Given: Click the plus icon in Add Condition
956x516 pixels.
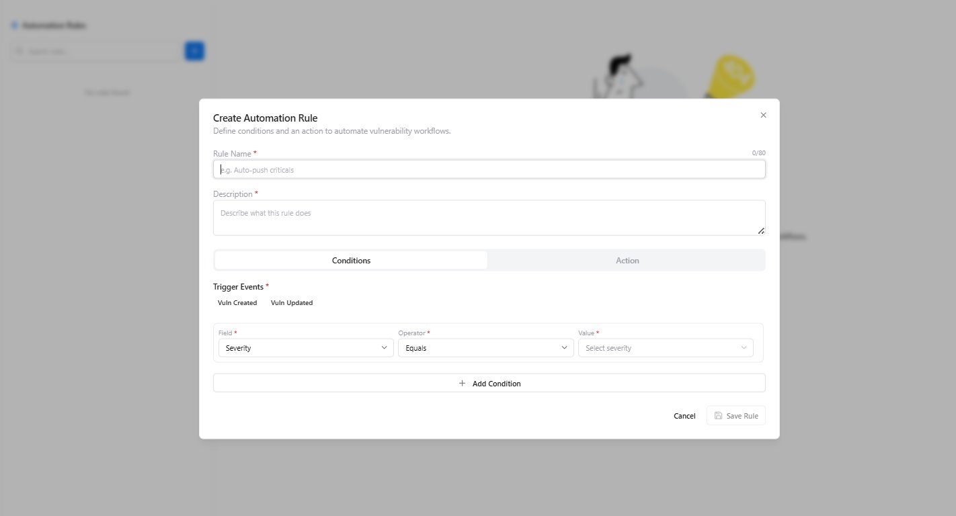Looking at the screenshot, I should (x=462, y=383).
